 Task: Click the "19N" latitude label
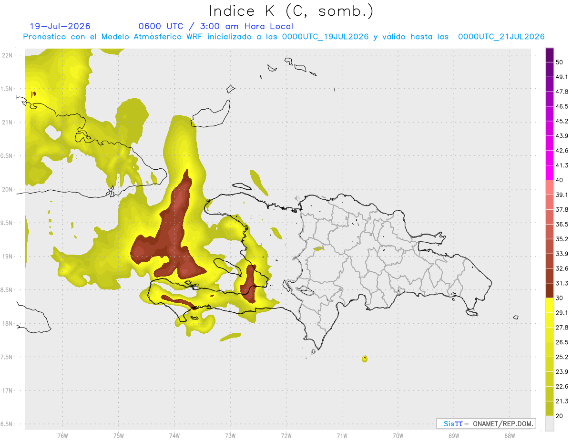point(7,257)
